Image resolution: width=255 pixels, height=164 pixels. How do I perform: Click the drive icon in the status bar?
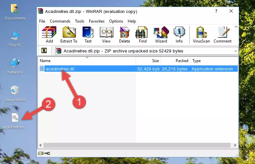[x=41, y=153]
